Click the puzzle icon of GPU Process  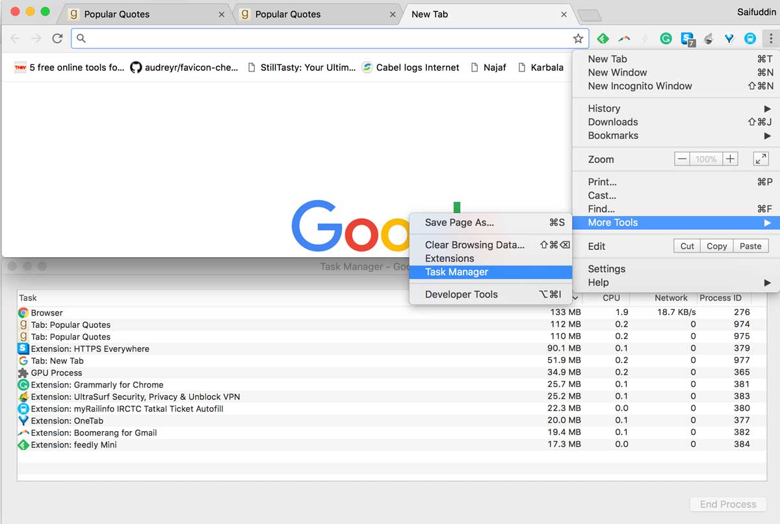click(x=23, y=373)
